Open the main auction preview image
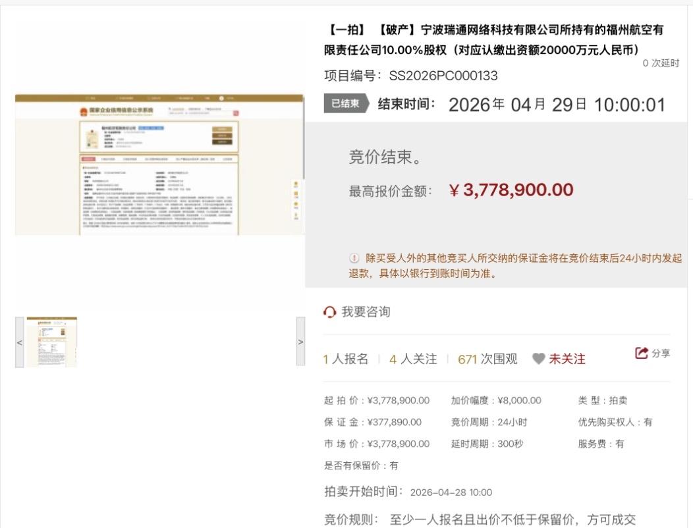The image size is (693, 528). [x=159, y=165]
